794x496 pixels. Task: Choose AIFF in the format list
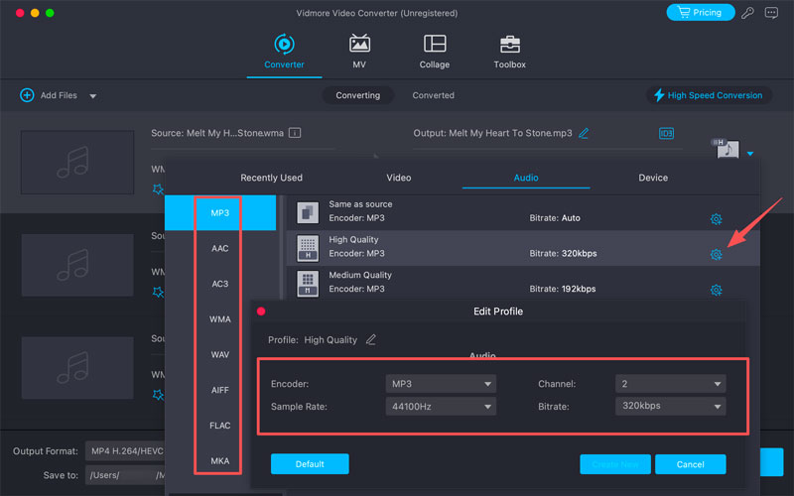[x=219, y=390]
